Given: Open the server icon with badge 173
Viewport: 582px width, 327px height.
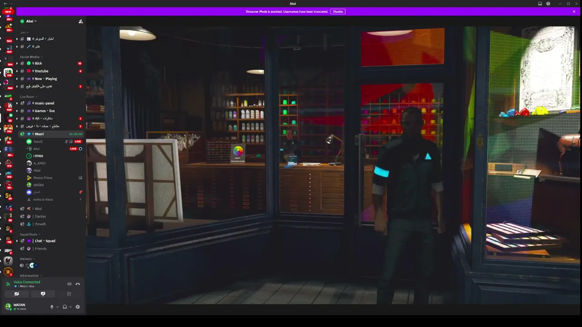Looking at the screenshot, I should [x=8, y=163].
